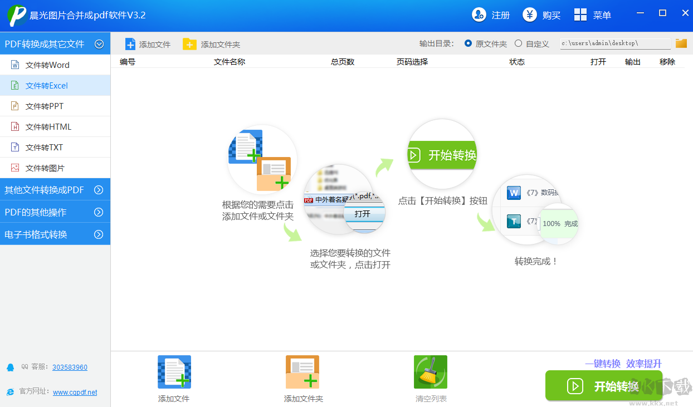This screenshot has width=693, height=407.
Task: Click the blue plus Add File toolbar icon
Action: [x=130, y=44]
